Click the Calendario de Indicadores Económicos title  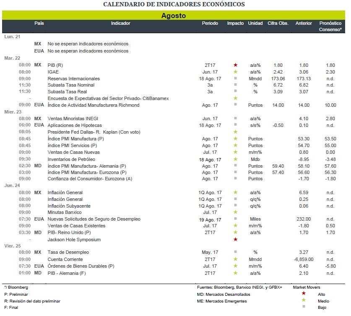[174, 4]
